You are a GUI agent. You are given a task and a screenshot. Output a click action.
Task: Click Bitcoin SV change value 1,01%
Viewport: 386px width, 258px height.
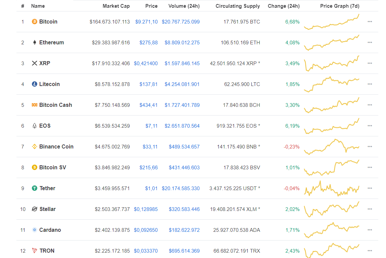pos(292,167)
